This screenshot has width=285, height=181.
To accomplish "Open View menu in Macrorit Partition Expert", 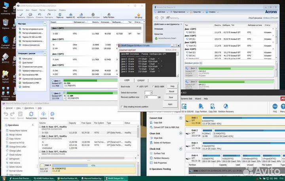I will tap(18, 108).
